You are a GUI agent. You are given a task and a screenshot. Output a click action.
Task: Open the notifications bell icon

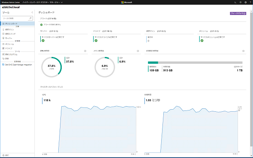point(241,2)
